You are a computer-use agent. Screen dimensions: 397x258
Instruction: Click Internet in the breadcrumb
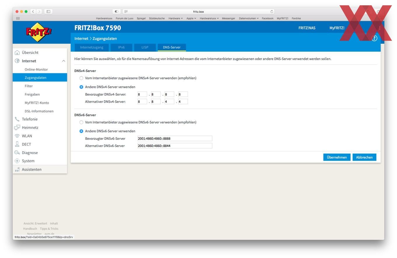tap(81, 39)
